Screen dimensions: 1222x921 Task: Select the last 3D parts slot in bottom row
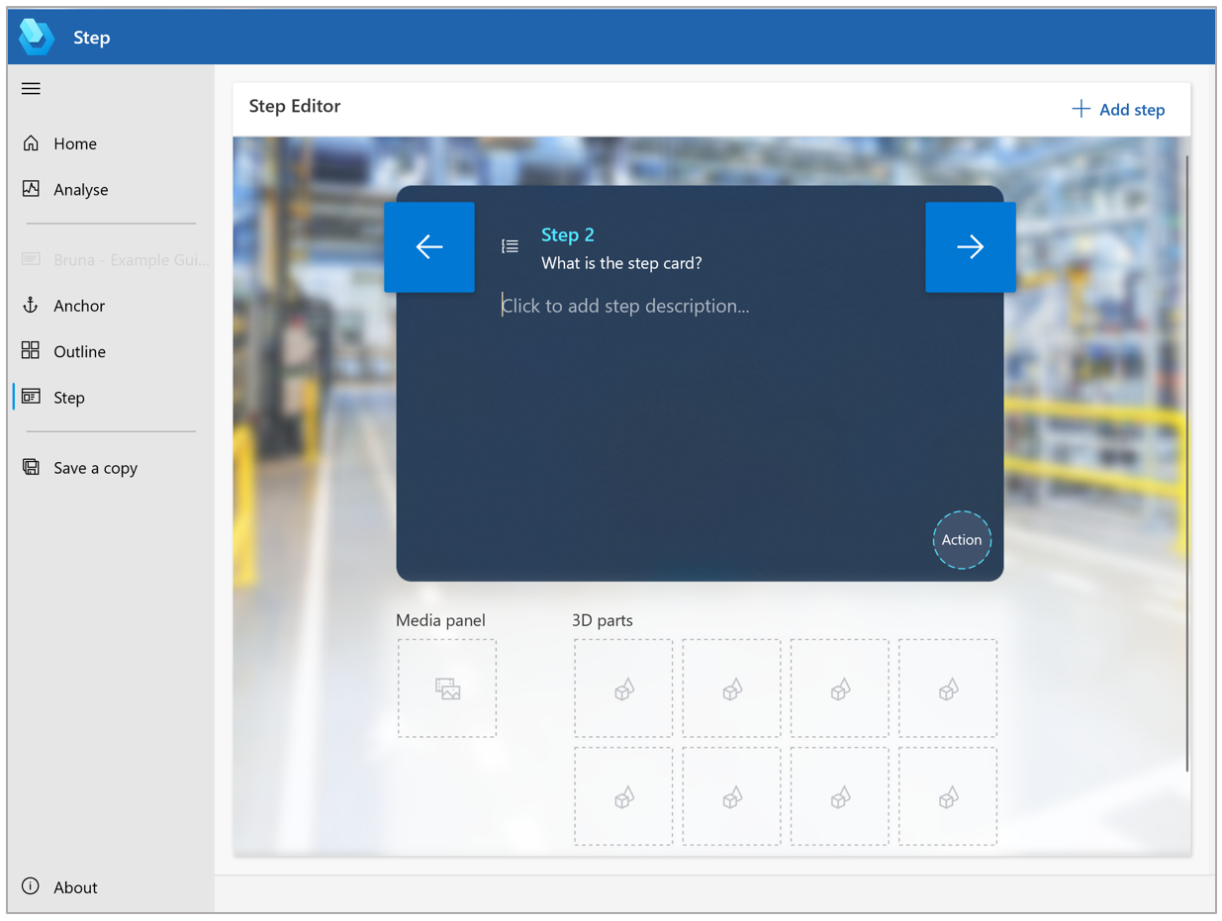coord(947,796)
